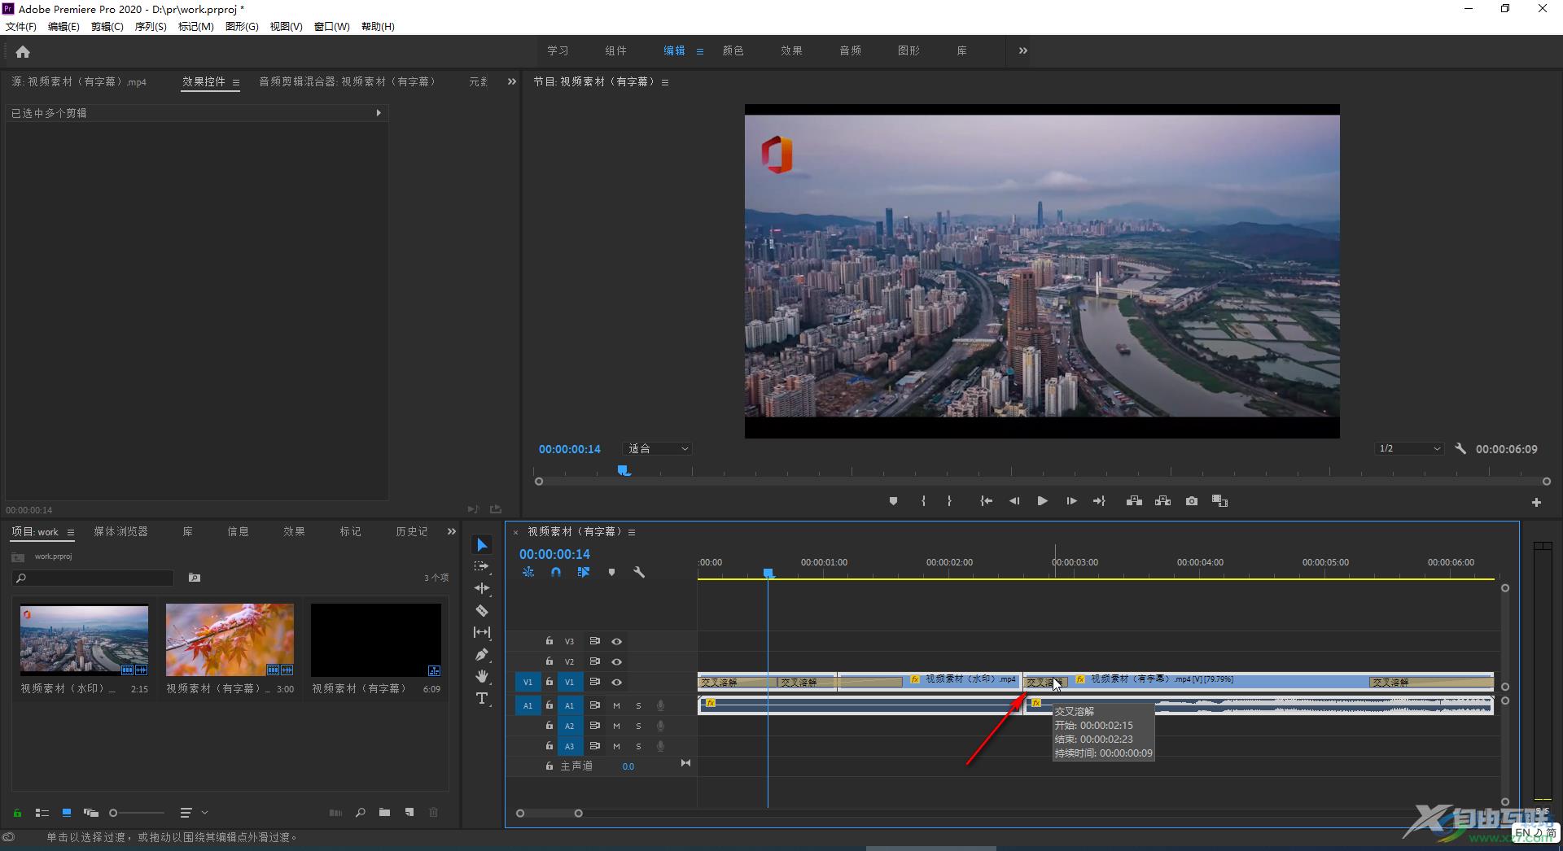The image size is (1563, 851).
Task: Switch to 颜色 workspace
Action: coord(733,50)
